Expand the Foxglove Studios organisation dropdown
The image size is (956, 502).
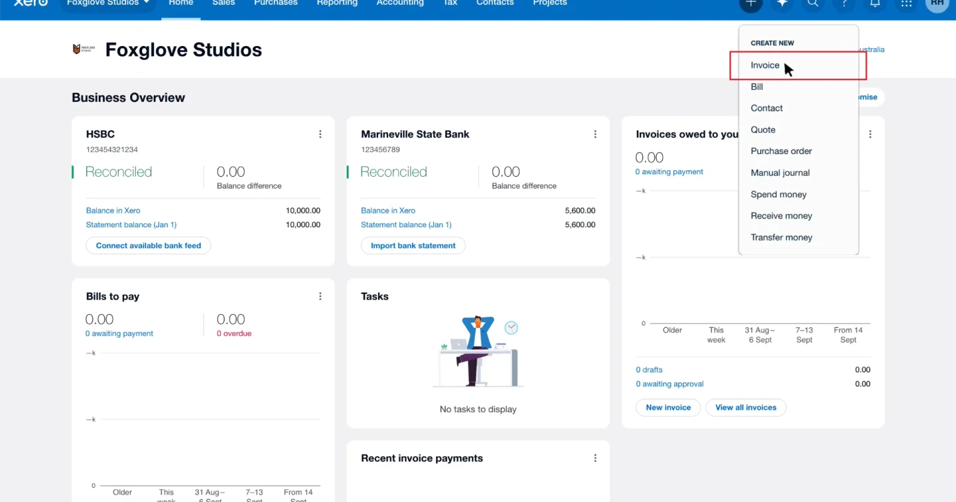[x=108, y=3]
